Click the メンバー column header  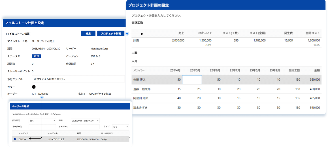point(139,70)
